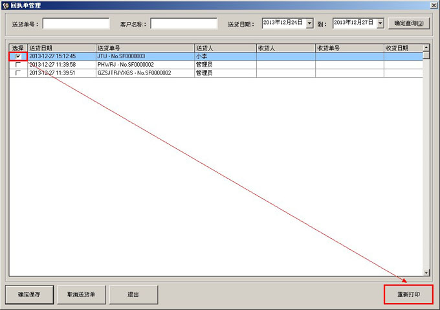This screenshot has width=440, height=310.
Task: Exit using the 退出 button
Action: pyautogui.click(x=133, y=294)
